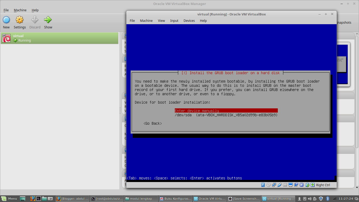359x202 pixels.
Task: Open File menu in VirtualBox Manager
Action: tap(6, 10)
